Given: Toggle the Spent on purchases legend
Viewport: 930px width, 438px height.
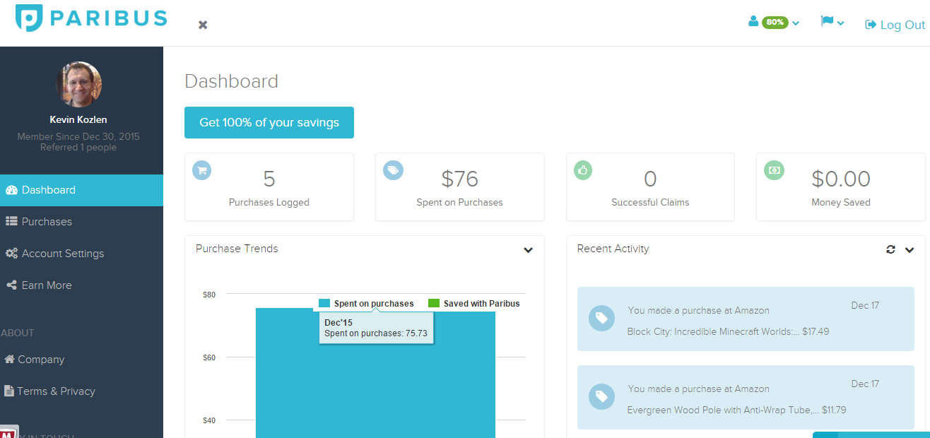Looking at the screenshot, I should (x=367, y=303).
